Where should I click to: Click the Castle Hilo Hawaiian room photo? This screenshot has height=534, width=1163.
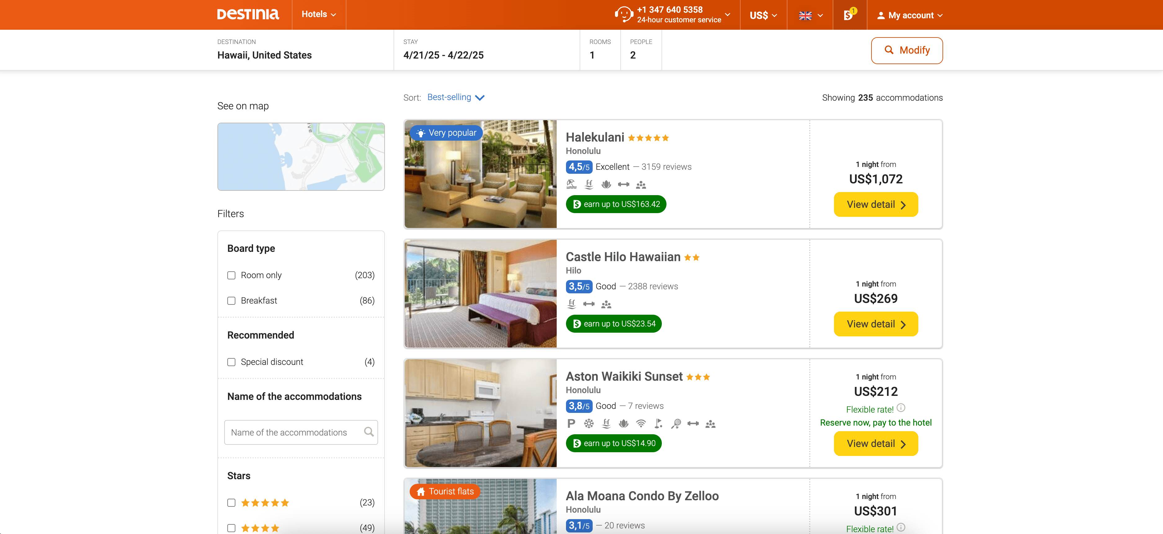click(x=480, y=294)
